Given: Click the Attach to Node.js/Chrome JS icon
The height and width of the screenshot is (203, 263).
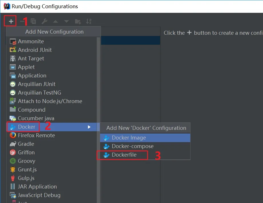Looking at the screenshot, I should click(x=13, y=101).
